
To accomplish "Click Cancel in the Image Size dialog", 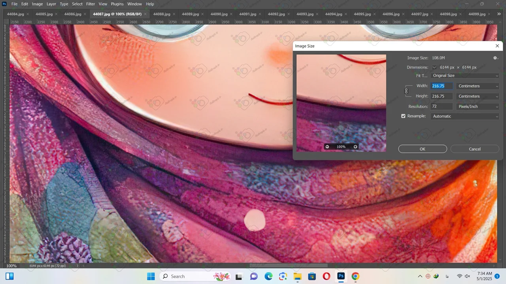I will coord(474,149).
